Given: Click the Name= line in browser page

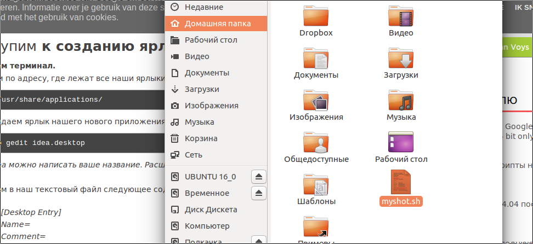Looking at the screenshot, I should [x=16, y=224].
